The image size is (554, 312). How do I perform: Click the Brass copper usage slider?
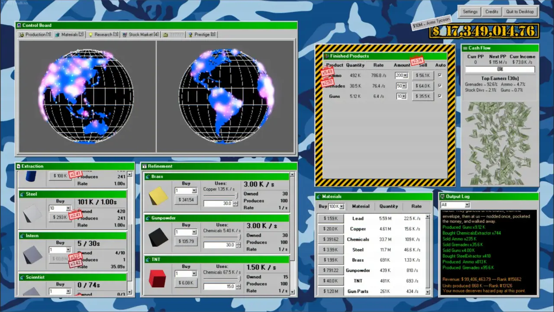[221, 196]
